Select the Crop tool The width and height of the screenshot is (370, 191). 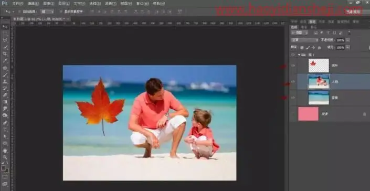[5, 54]
